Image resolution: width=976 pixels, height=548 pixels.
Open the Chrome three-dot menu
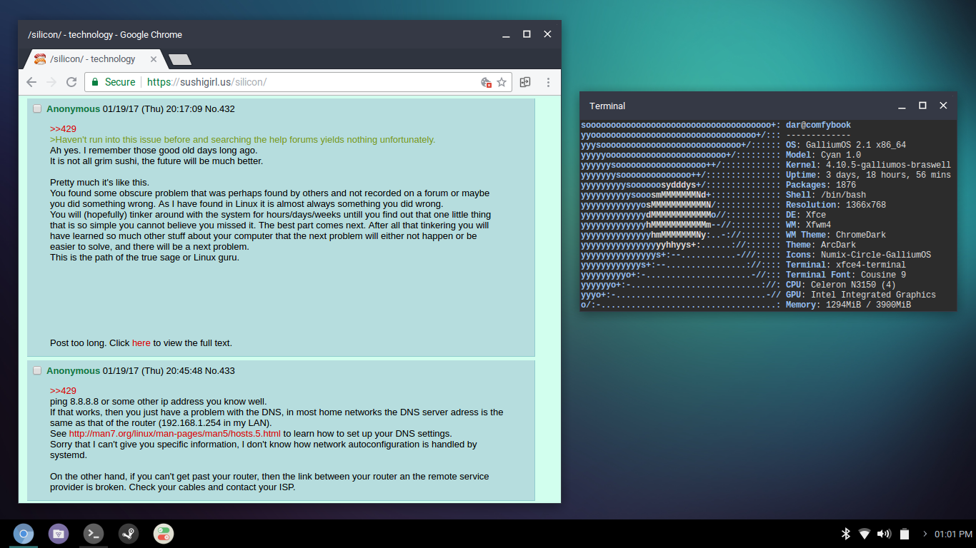point(548,82)
